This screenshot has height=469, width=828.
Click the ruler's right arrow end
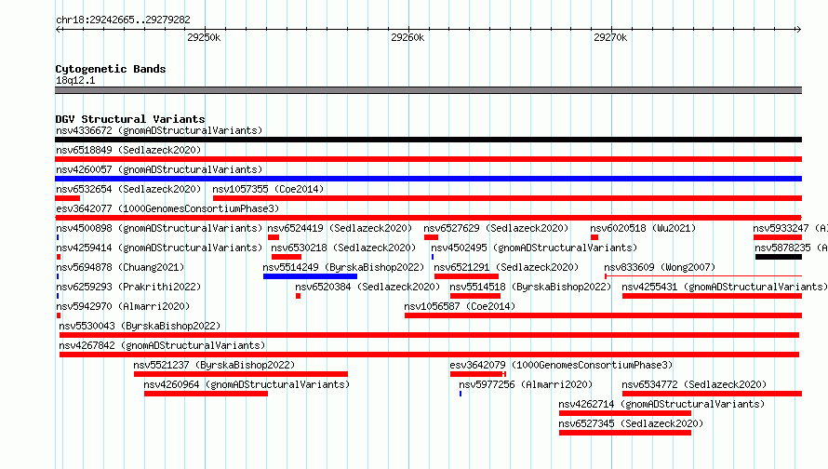(x=798, y=29)
